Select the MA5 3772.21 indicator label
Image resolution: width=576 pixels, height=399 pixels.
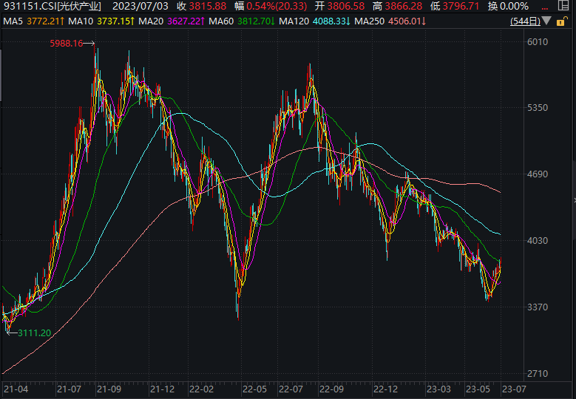[x=33, y=21]
